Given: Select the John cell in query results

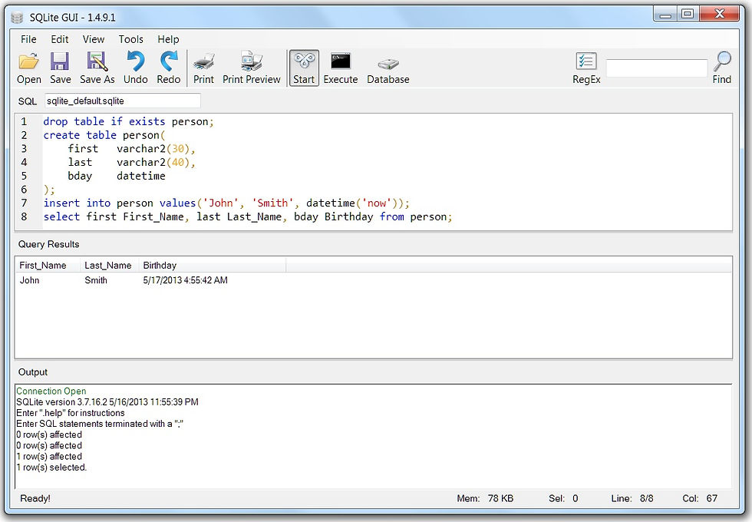Looking at the screenshot, I should (29, 280).
